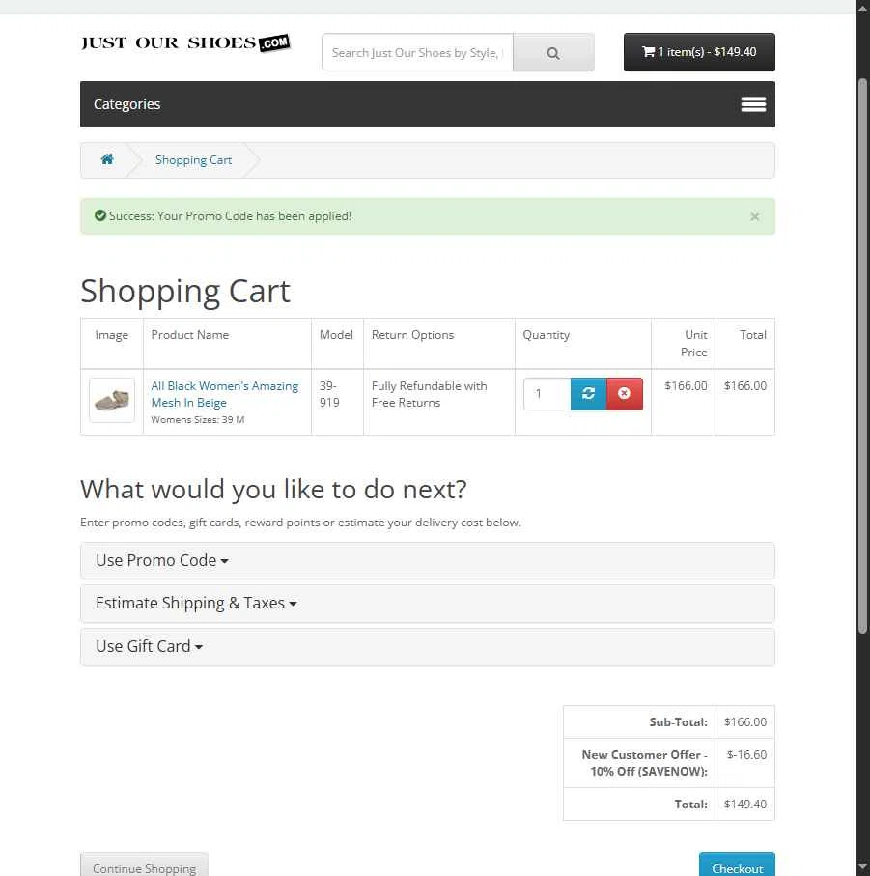Click the Return Options column header

pyautogui.click(x=412, y=335)
